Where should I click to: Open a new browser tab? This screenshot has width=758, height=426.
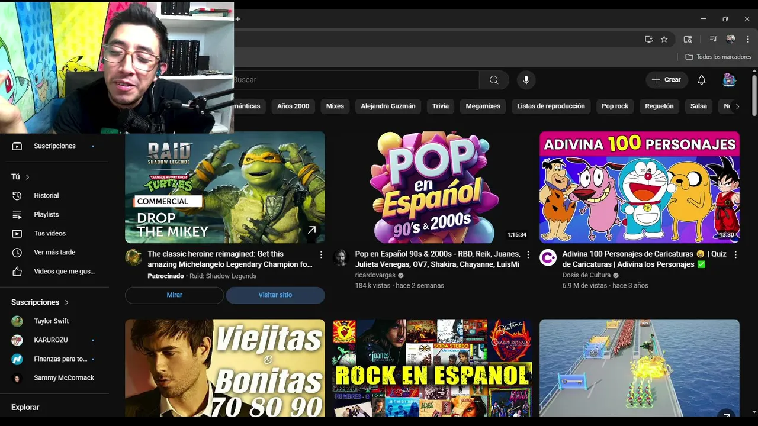coord(237,19)
